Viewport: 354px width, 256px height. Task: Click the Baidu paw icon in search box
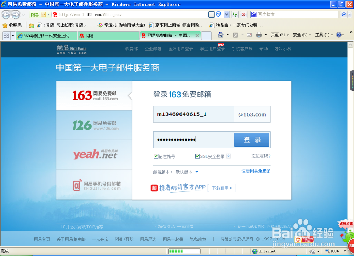(x=254, y=14)
